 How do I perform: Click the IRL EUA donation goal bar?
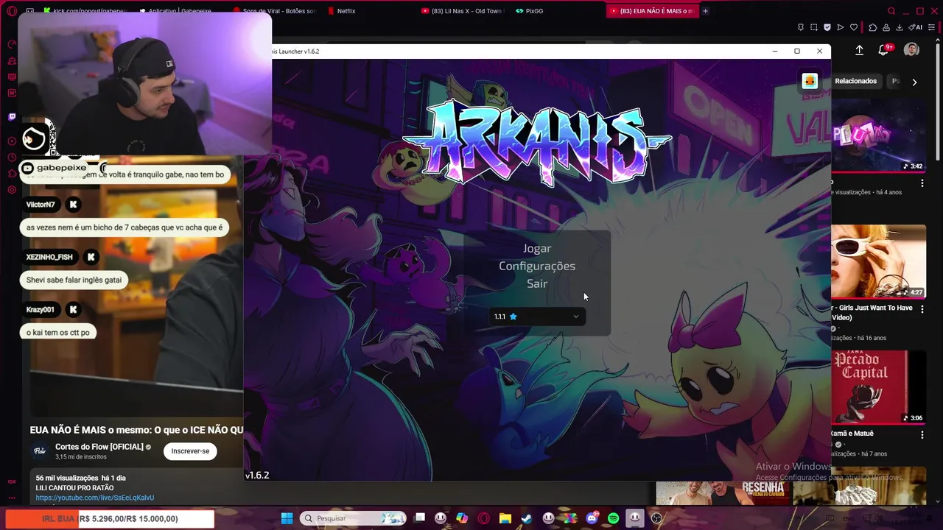tap(110, 519)
